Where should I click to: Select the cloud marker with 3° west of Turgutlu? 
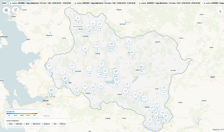click(77, 89)
